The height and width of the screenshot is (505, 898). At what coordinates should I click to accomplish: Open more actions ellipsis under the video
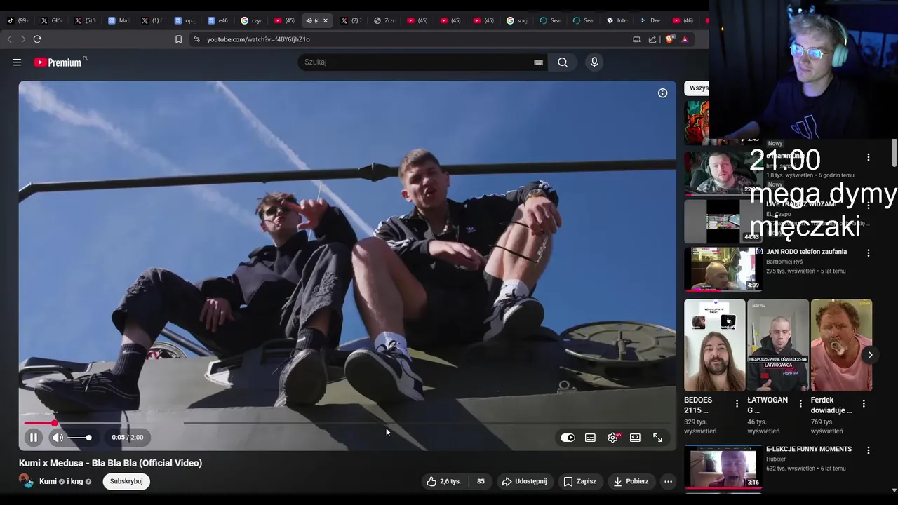click(x=668, y=481)
